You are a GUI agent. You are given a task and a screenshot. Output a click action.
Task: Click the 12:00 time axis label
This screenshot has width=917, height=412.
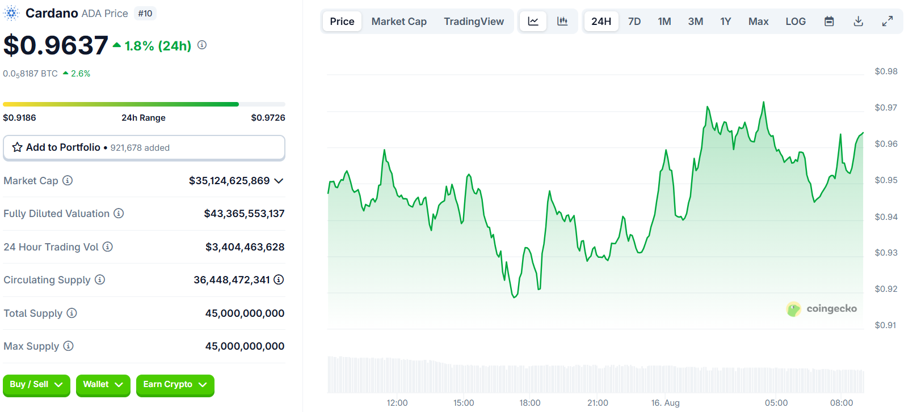[x=397, y=403]
